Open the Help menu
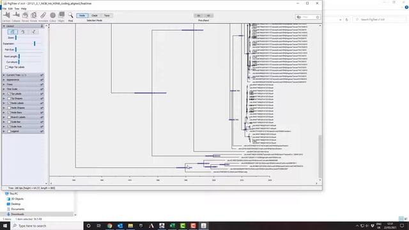Screen dimensions: 409x230 [24, 8]
